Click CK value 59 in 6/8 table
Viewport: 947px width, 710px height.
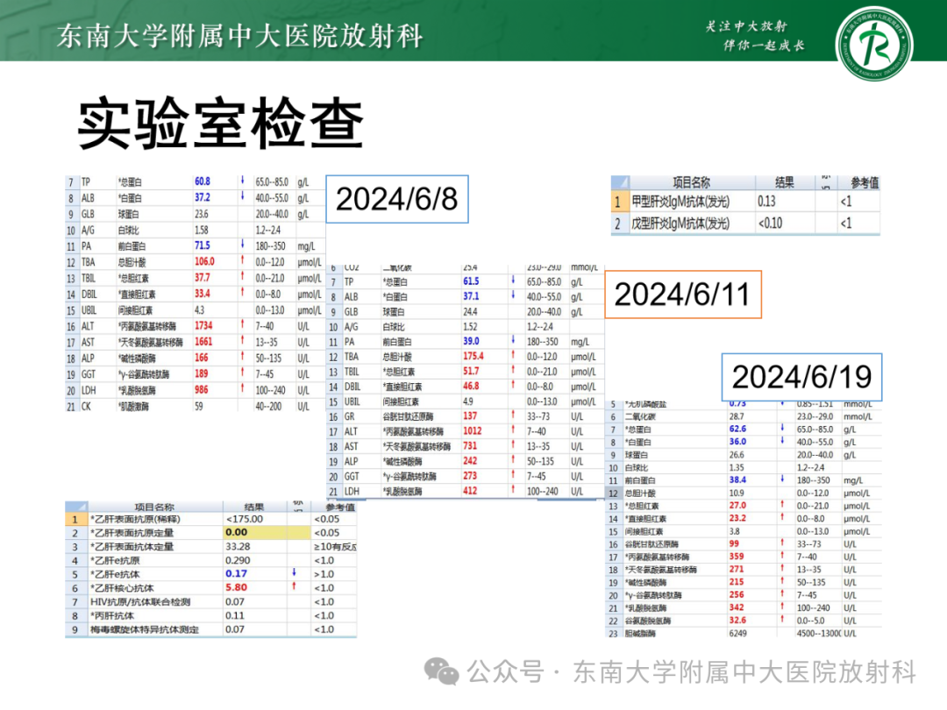tap(199, 407)
